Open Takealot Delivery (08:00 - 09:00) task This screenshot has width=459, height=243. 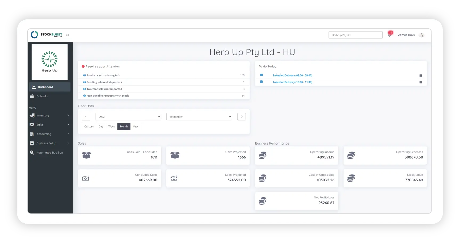(x=292, y=76)
